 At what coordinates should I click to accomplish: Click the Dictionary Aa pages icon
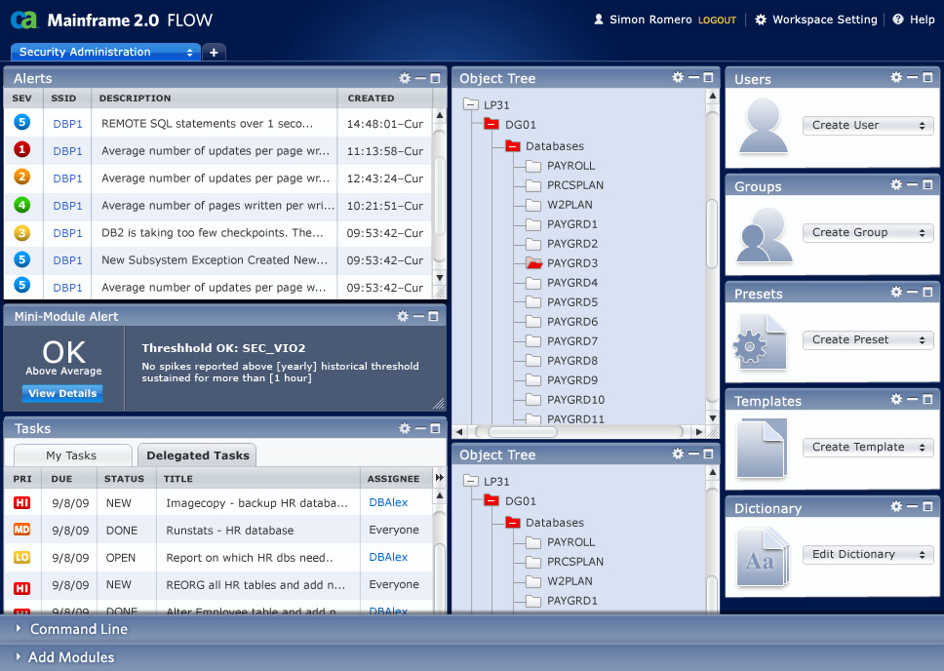click(763, 557)
